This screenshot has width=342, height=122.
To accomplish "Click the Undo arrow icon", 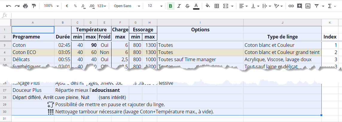I will click(9, 6).
